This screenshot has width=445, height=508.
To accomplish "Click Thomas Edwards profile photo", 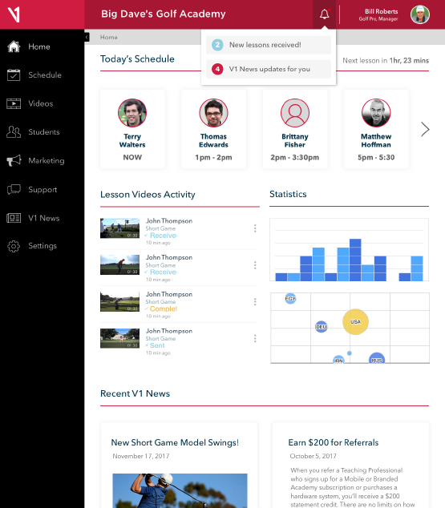I will (213, 113).
